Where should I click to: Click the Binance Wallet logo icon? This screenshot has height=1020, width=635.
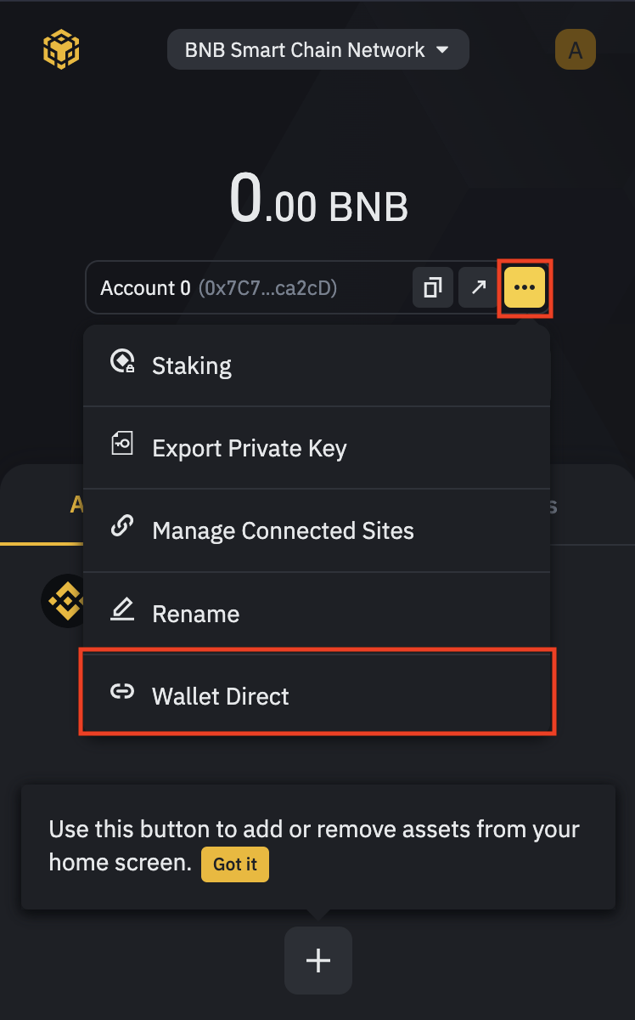click(x=60, y=49)
